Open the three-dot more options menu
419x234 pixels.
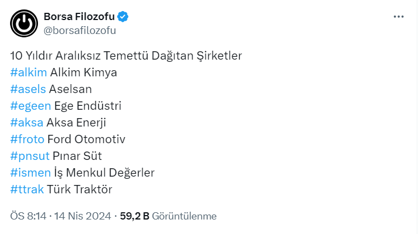(398, 17)
